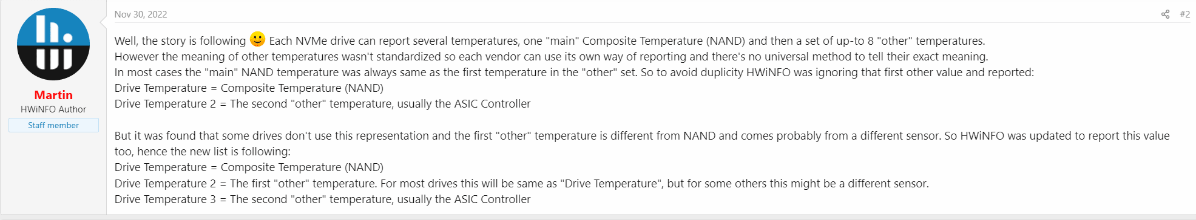This screenshot has height=220, width=1196.
Task: Click the Nov 30, 2022 post date
Action: (141, 14)
